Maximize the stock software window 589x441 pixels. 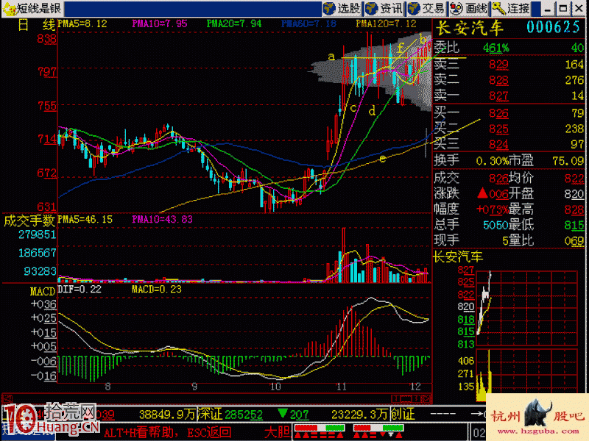563,8
